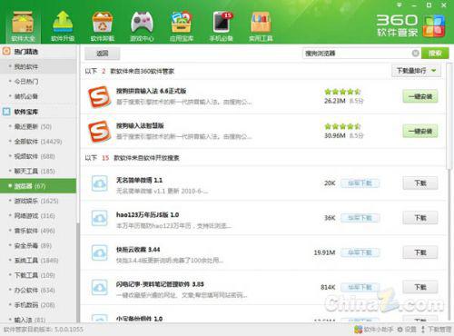Open 下载管理 in the status bar
This screenshot has width=454, height=336.
coord(436,330)
